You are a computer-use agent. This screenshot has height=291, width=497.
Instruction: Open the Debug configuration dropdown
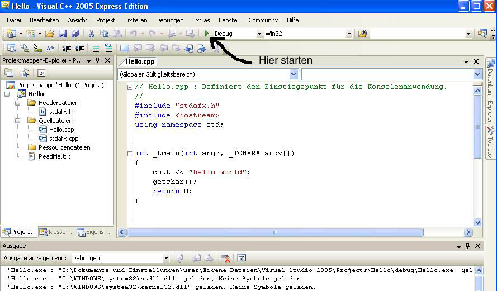[x=259, y=34]
